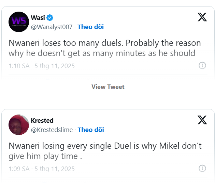Screen dimensions: 215x186
Task: Open Wasi's WS profile avatar
Action: 19,22
